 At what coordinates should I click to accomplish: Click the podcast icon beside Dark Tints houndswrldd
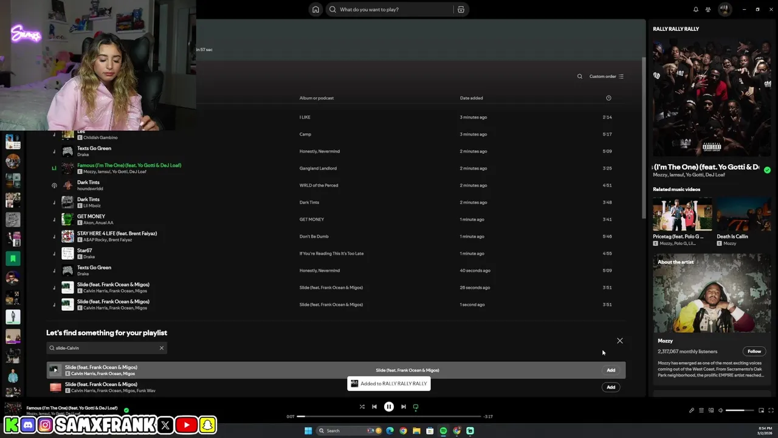54,186
